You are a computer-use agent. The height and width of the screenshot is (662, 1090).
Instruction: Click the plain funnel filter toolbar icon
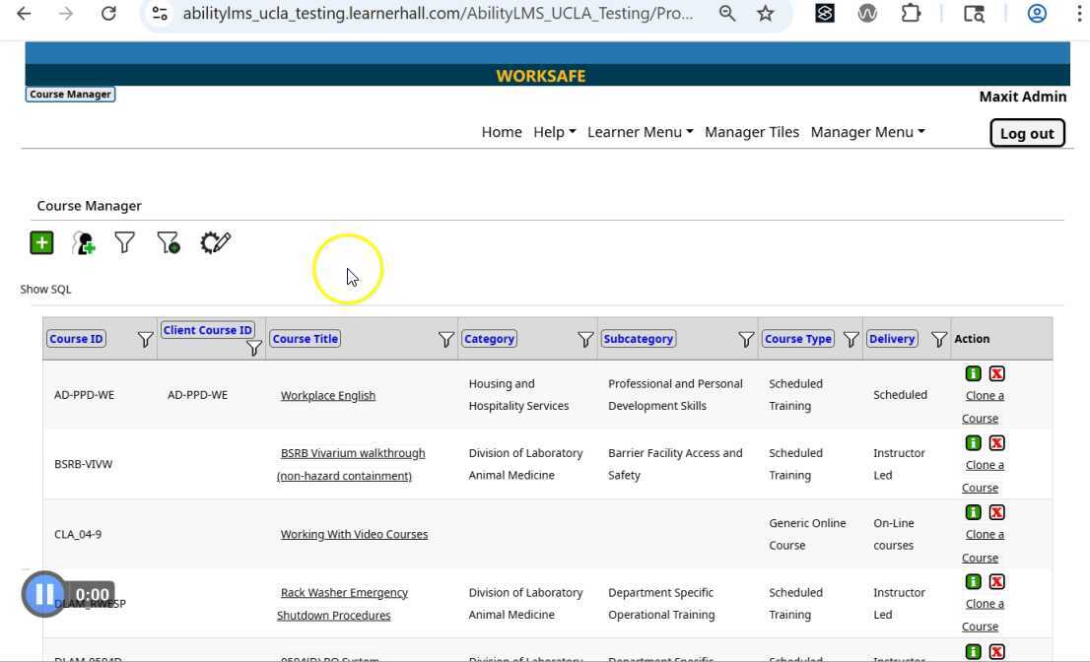click(124, 242)
